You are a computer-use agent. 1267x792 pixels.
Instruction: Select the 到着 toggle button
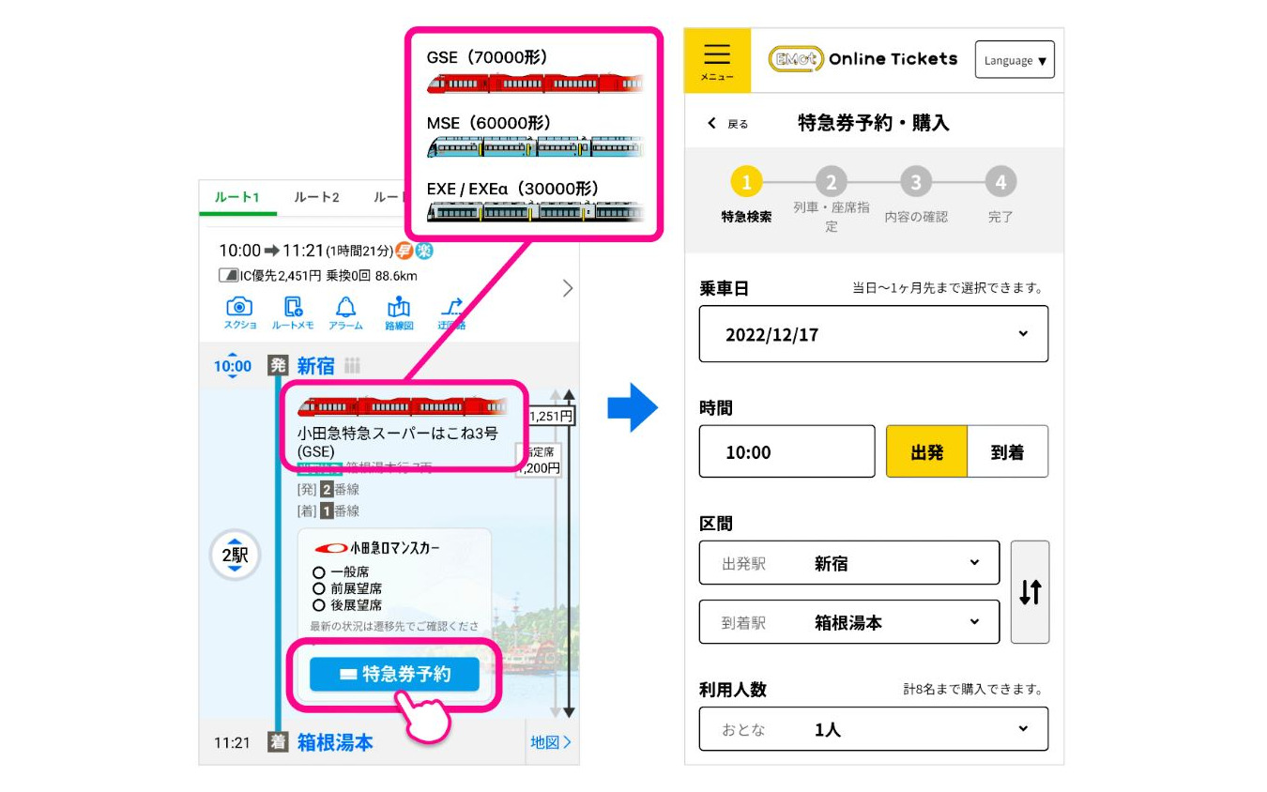click(1007, 451)
